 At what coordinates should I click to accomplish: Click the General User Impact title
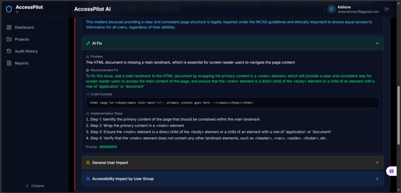(x=110, y=163)
